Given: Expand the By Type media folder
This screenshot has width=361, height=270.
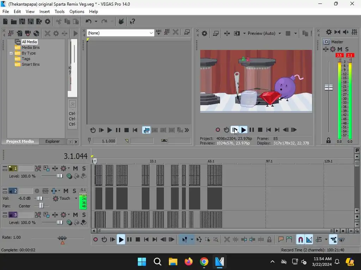Looking at the screenshot, I should pos(11,53).
